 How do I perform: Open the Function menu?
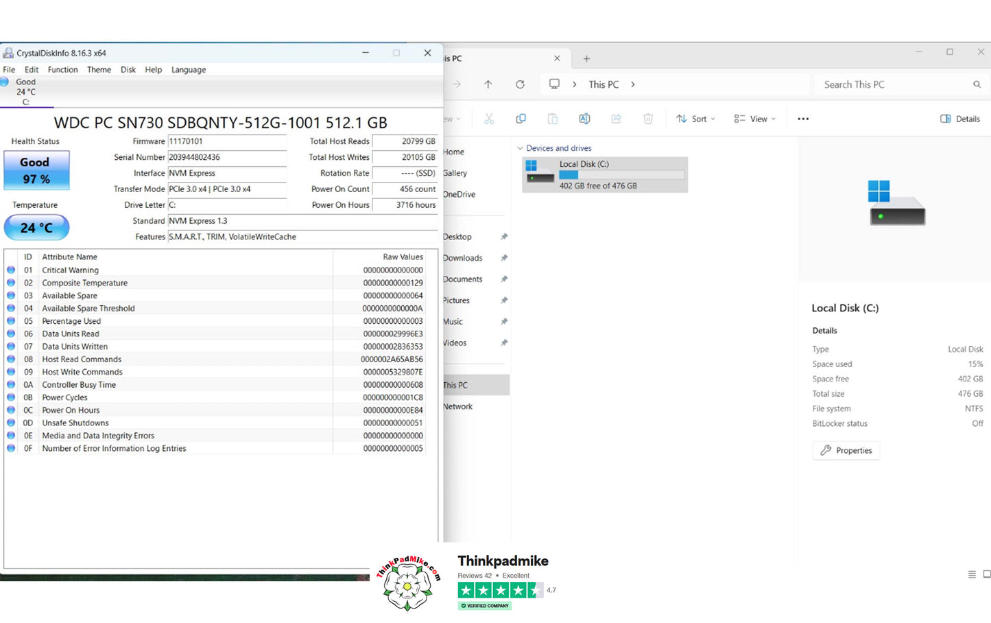tap(62, 69)
